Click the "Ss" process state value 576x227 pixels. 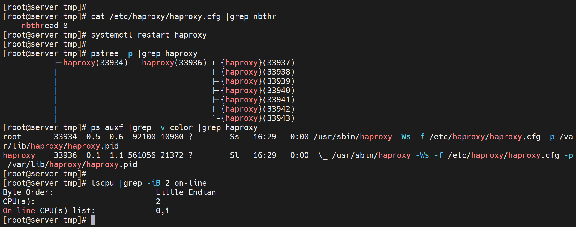234,137
